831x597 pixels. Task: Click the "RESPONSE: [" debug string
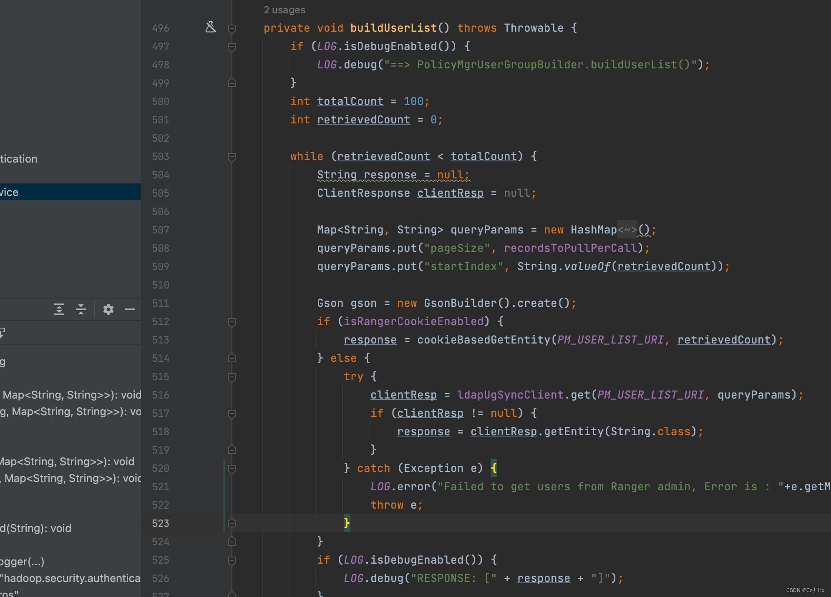click(x=453, y=578)
